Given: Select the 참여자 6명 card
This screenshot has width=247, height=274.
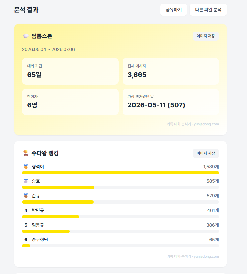Looking at the screenshot, I should pyautogui.click(x=70, y=102).
